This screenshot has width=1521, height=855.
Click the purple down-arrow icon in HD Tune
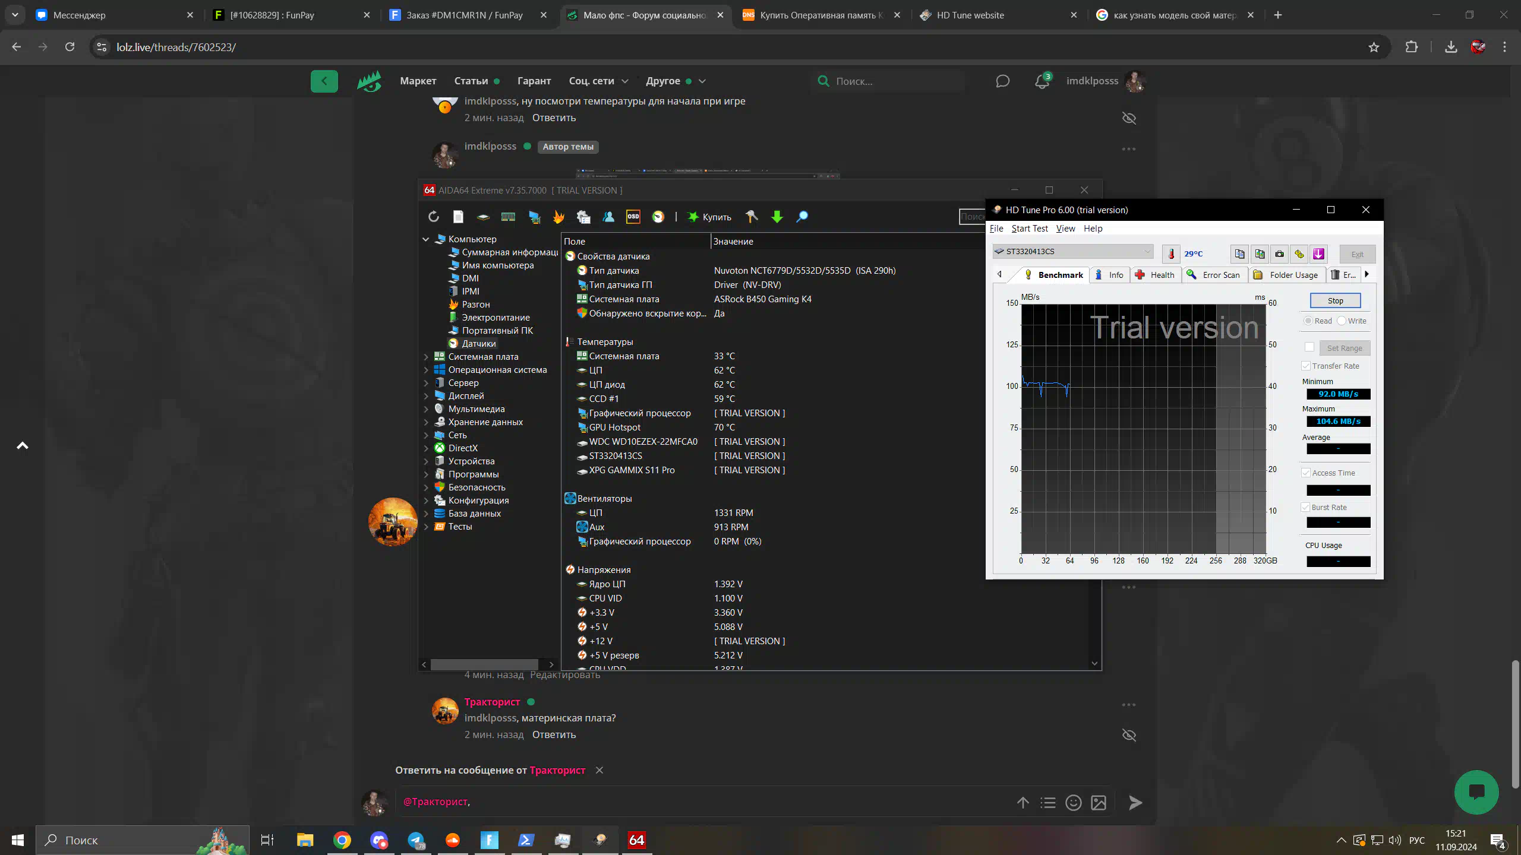point(1319,254)
